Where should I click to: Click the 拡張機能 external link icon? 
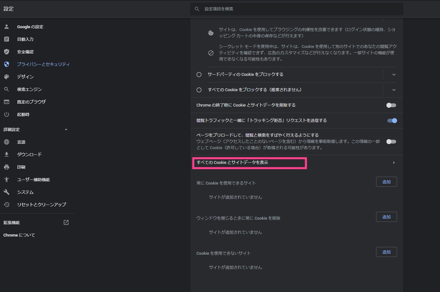click(66, 222)
